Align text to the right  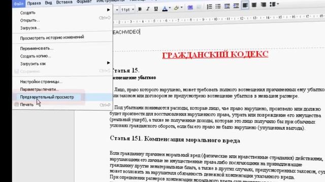pyautogui.click(x=263, y=5)
